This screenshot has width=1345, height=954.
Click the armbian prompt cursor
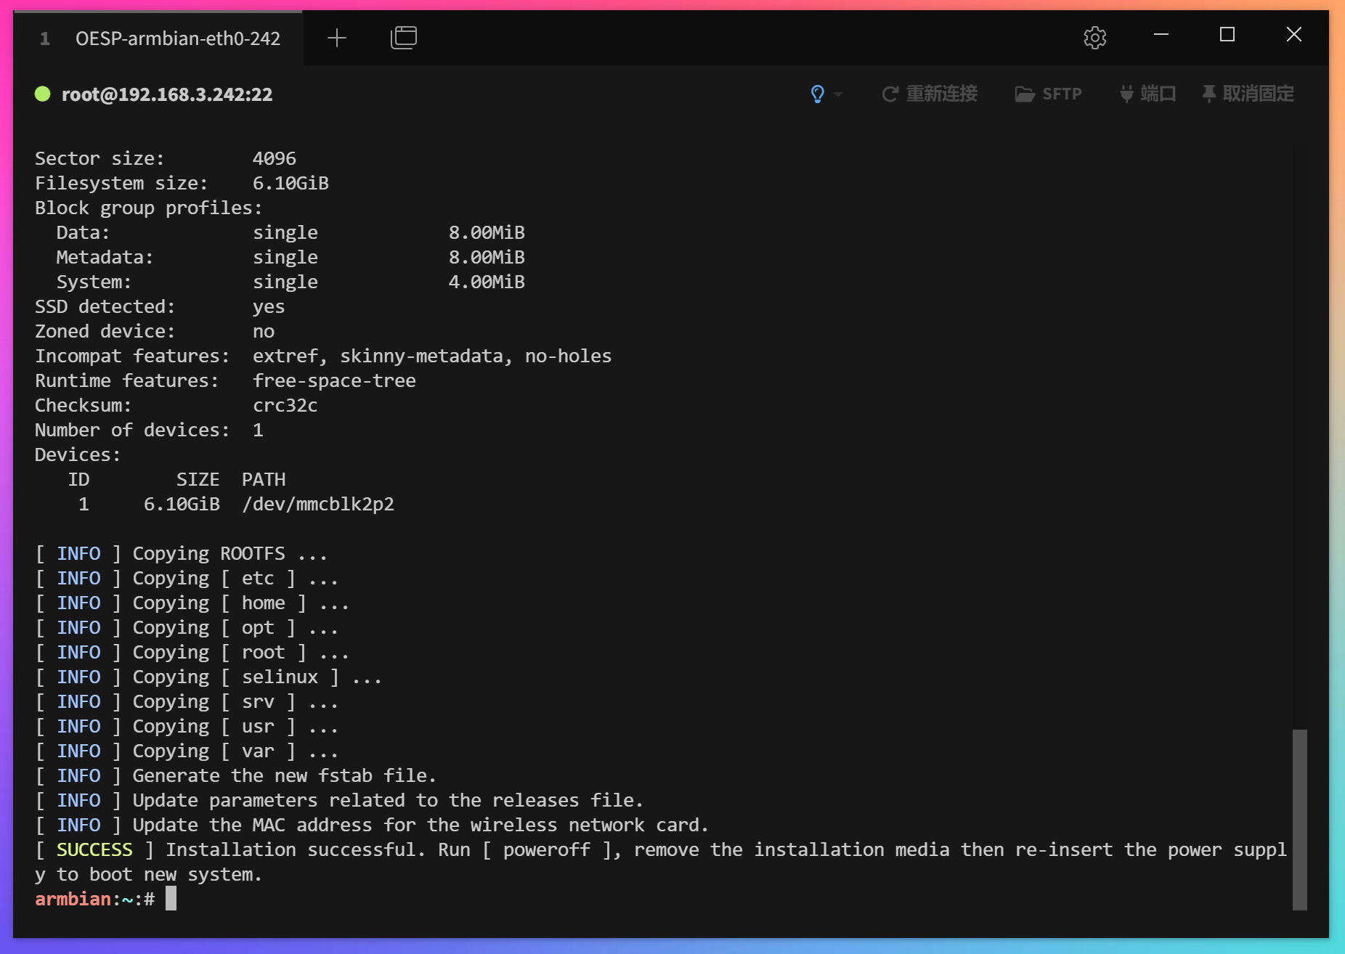[171, 899]
